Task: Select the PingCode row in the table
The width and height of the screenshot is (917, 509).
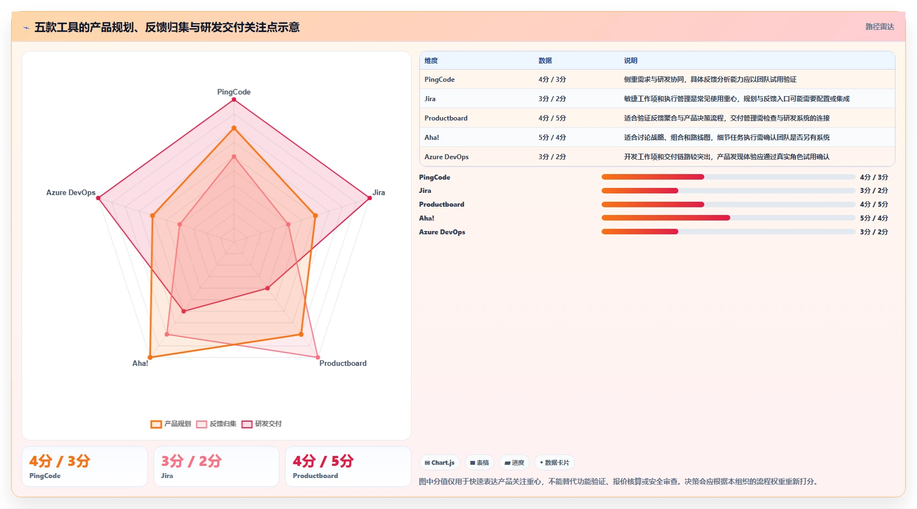Action: pyautogui.click(x=657, y=80)
